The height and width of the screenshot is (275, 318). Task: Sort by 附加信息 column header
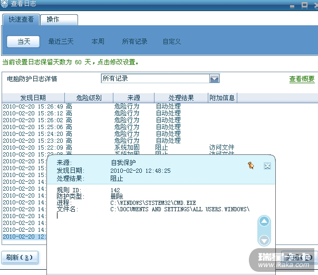coord(222,98)
